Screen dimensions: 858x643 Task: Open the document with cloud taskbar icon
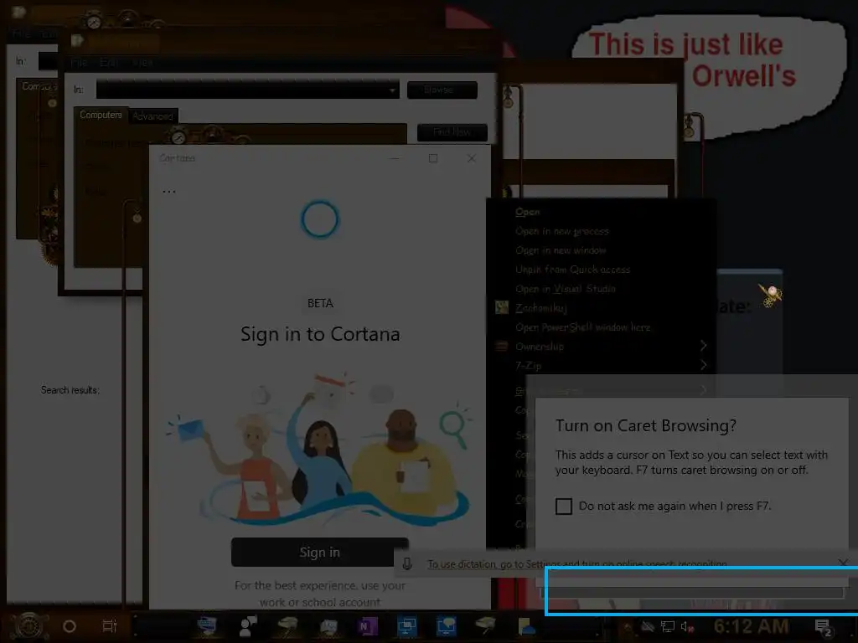(526, 626)
